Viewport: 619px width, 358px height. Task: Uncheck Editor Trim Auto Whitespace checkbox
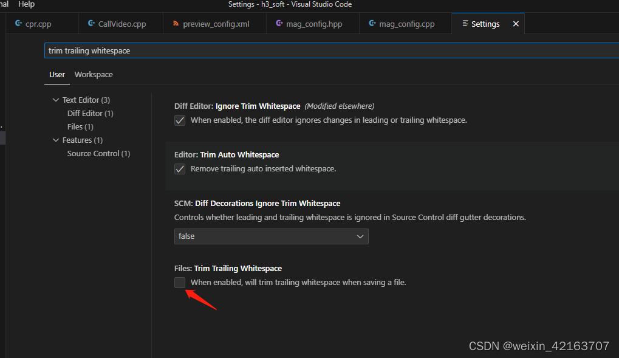point(180,169)
